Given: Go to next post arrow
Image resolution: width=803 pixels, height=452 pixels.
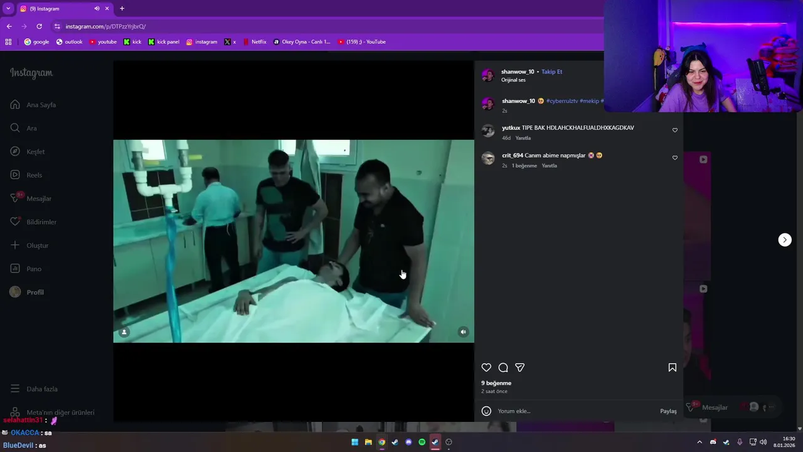Looking at the screenshot, I should tap(785, 240).
